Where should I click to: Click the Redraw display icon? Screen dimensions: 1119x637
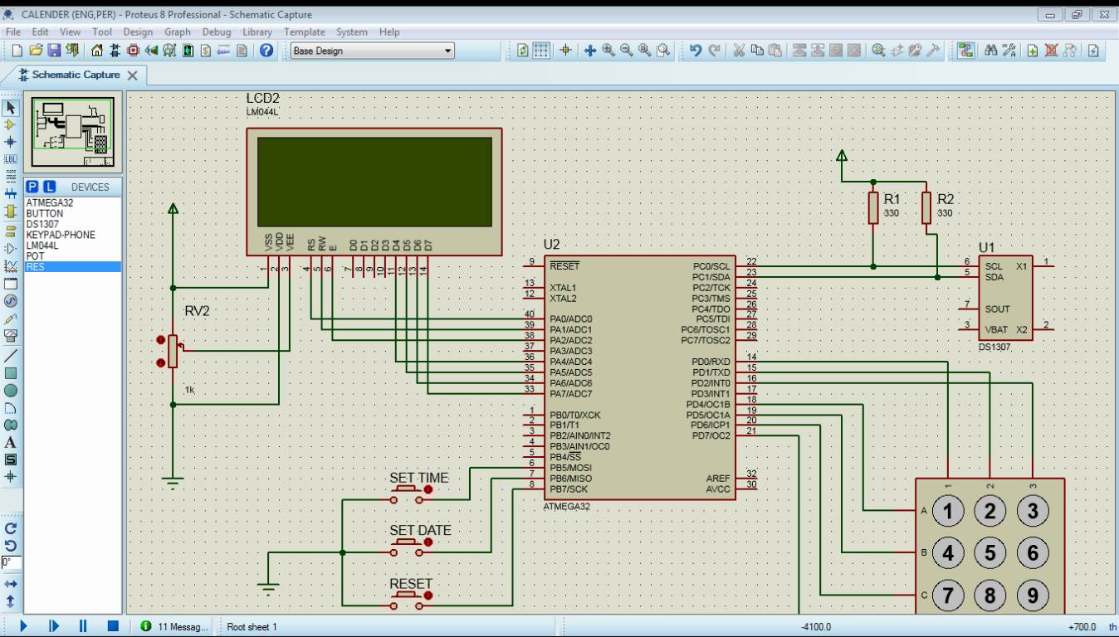coord(523,51)
